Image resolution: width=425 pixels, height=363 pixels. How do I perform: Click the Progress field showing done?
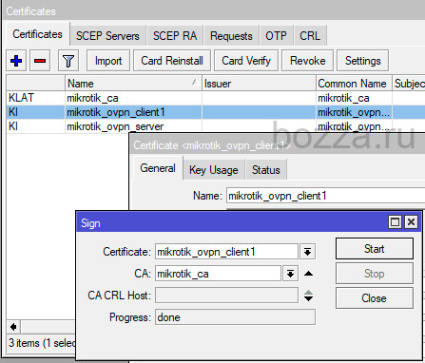[x=235, y=317]
